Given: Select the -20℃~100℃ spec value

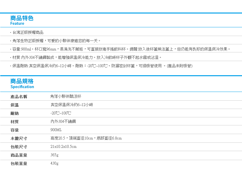Looking at the screenshot, I should click(61, 113).
